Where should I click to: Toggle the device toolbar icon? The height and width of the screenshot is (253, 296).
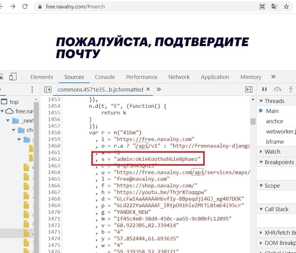[13, 77]
